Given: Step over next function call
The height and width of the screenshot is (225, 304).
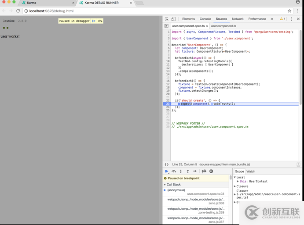Looking at the screenshot, I should [x=174, y=171].
